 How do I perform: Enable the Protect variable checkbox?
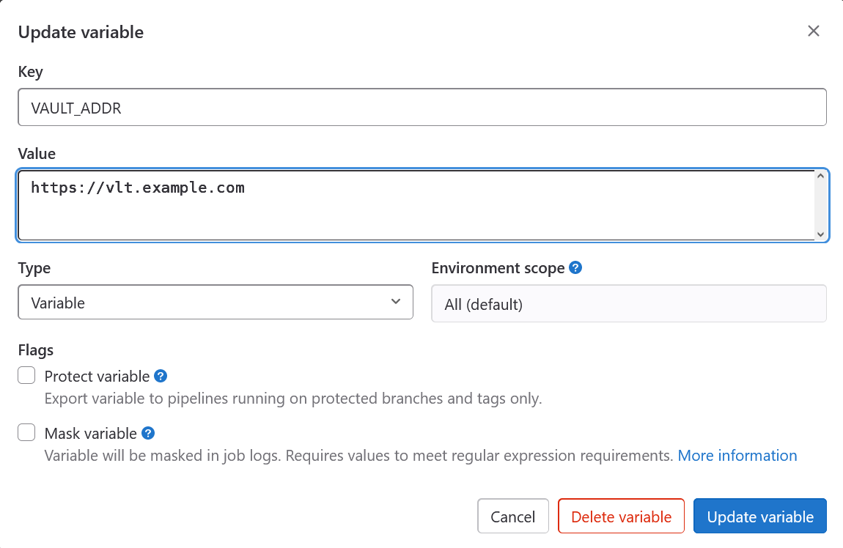point(27,376)
